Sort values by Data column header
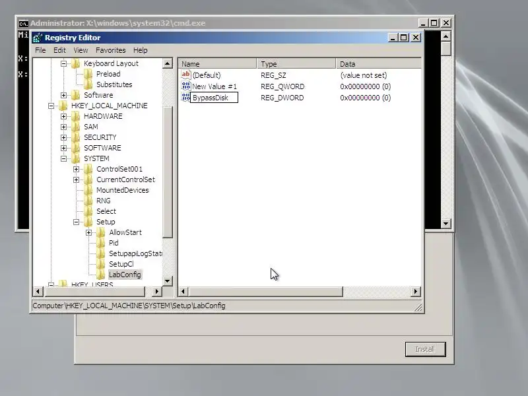 (378, 63)
